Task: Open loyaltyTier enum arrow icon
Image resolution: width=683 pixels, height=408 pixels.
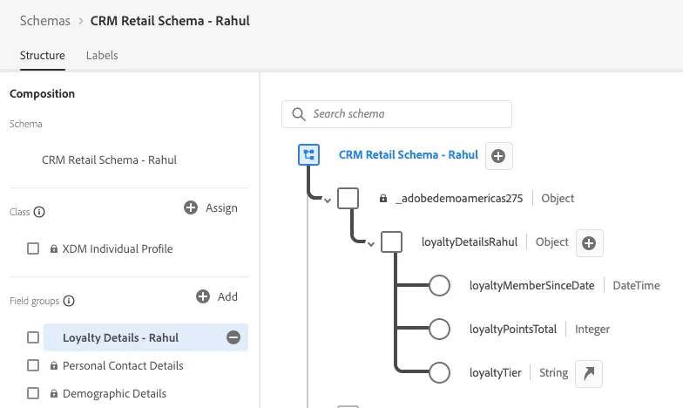Action: (589, 373)
